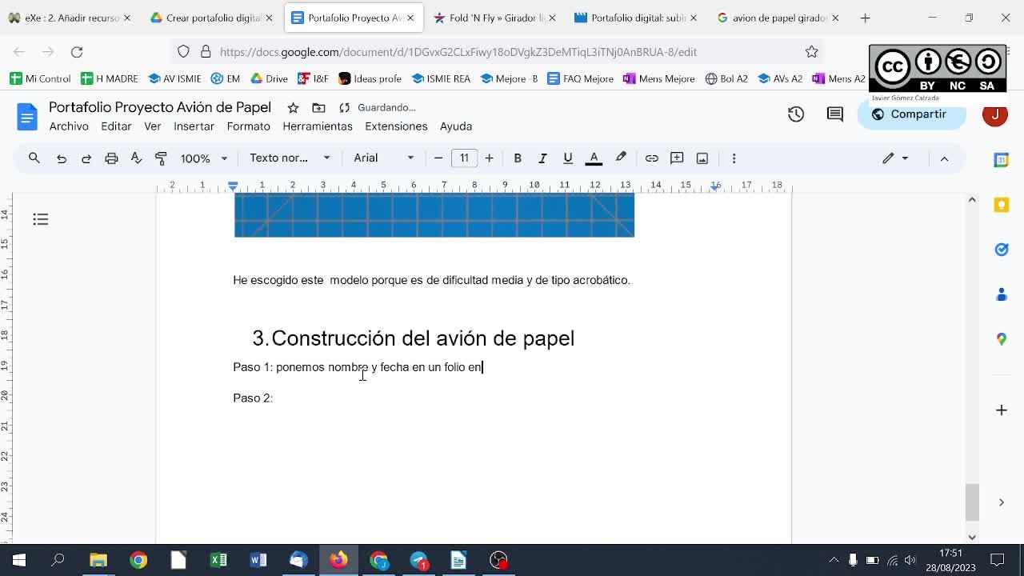The width and height of the screenshot is (1024, 576).
Task: Toggle underline formatting
Action: click(567, 158)
